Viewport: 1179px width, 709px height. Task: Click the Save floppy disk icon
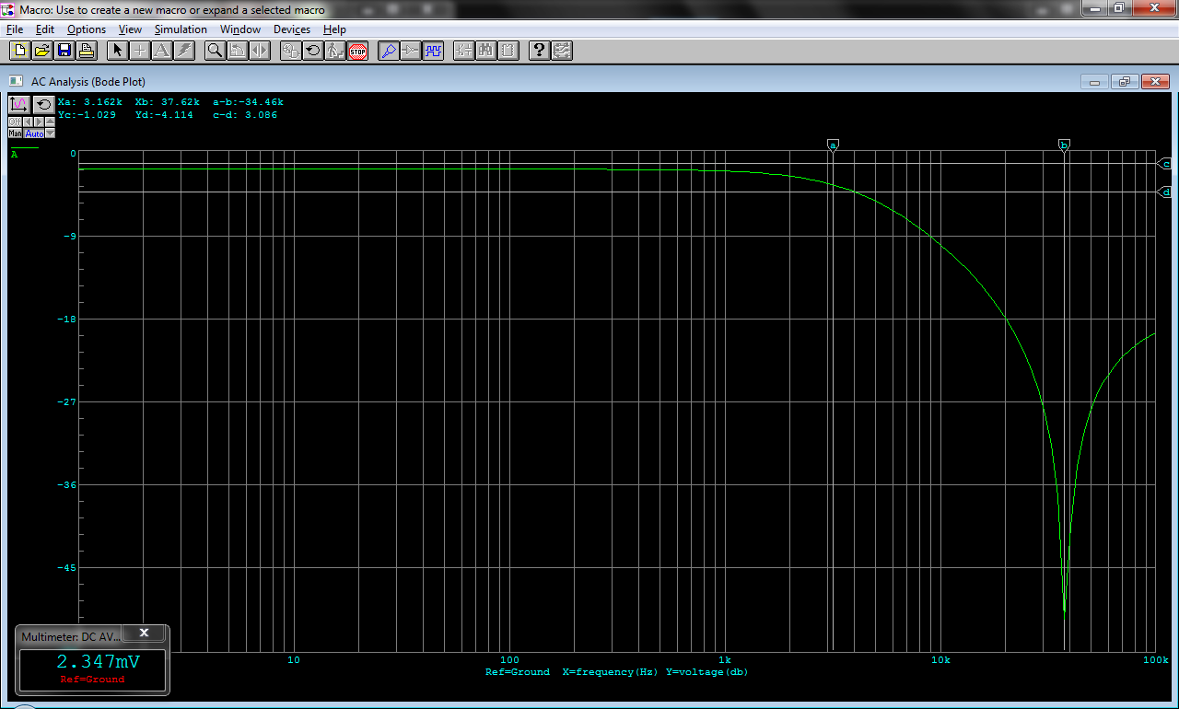pos(64,51)
